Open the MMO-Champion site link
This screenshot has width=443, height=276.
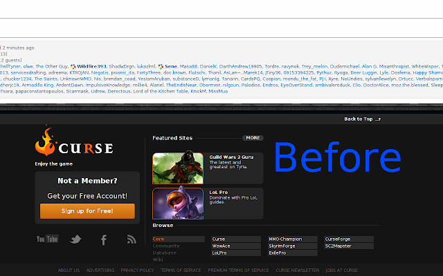click(x=292, y=239)
